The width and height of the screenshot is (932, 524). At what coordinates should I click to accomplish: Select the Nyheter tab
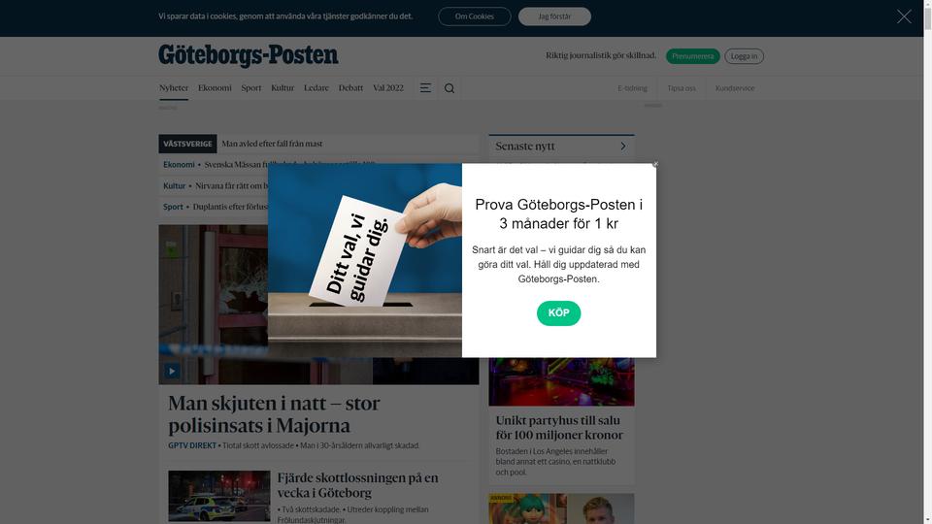(174, 88)
